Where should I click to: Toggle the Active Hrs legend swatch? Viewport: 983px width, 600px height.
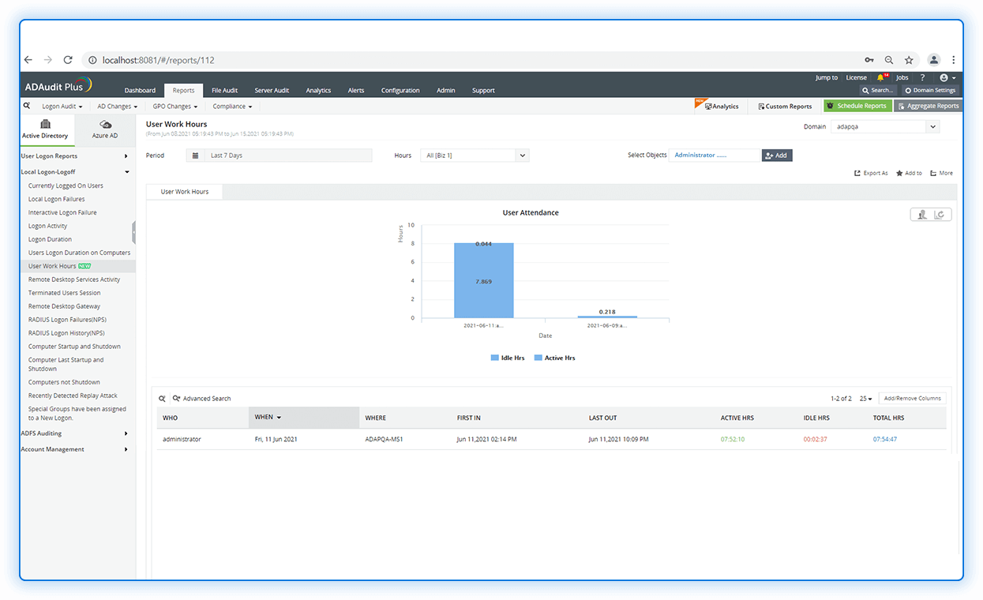tap(538, 358)
